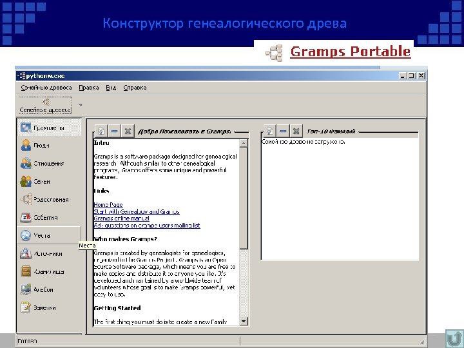
Task: Click the Семейные древеса toolbar button
Action: coord(46,105)
